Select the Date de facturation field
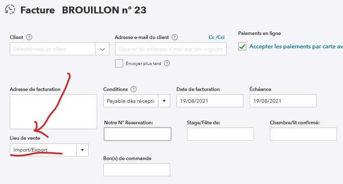Image resolution: width=343 pixels, height=184 pixels. (210, 101)
